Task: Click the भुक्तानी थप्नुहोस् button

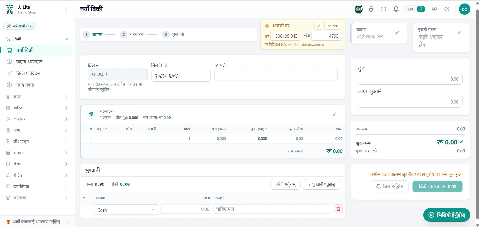Action: (x=321, y=184)
